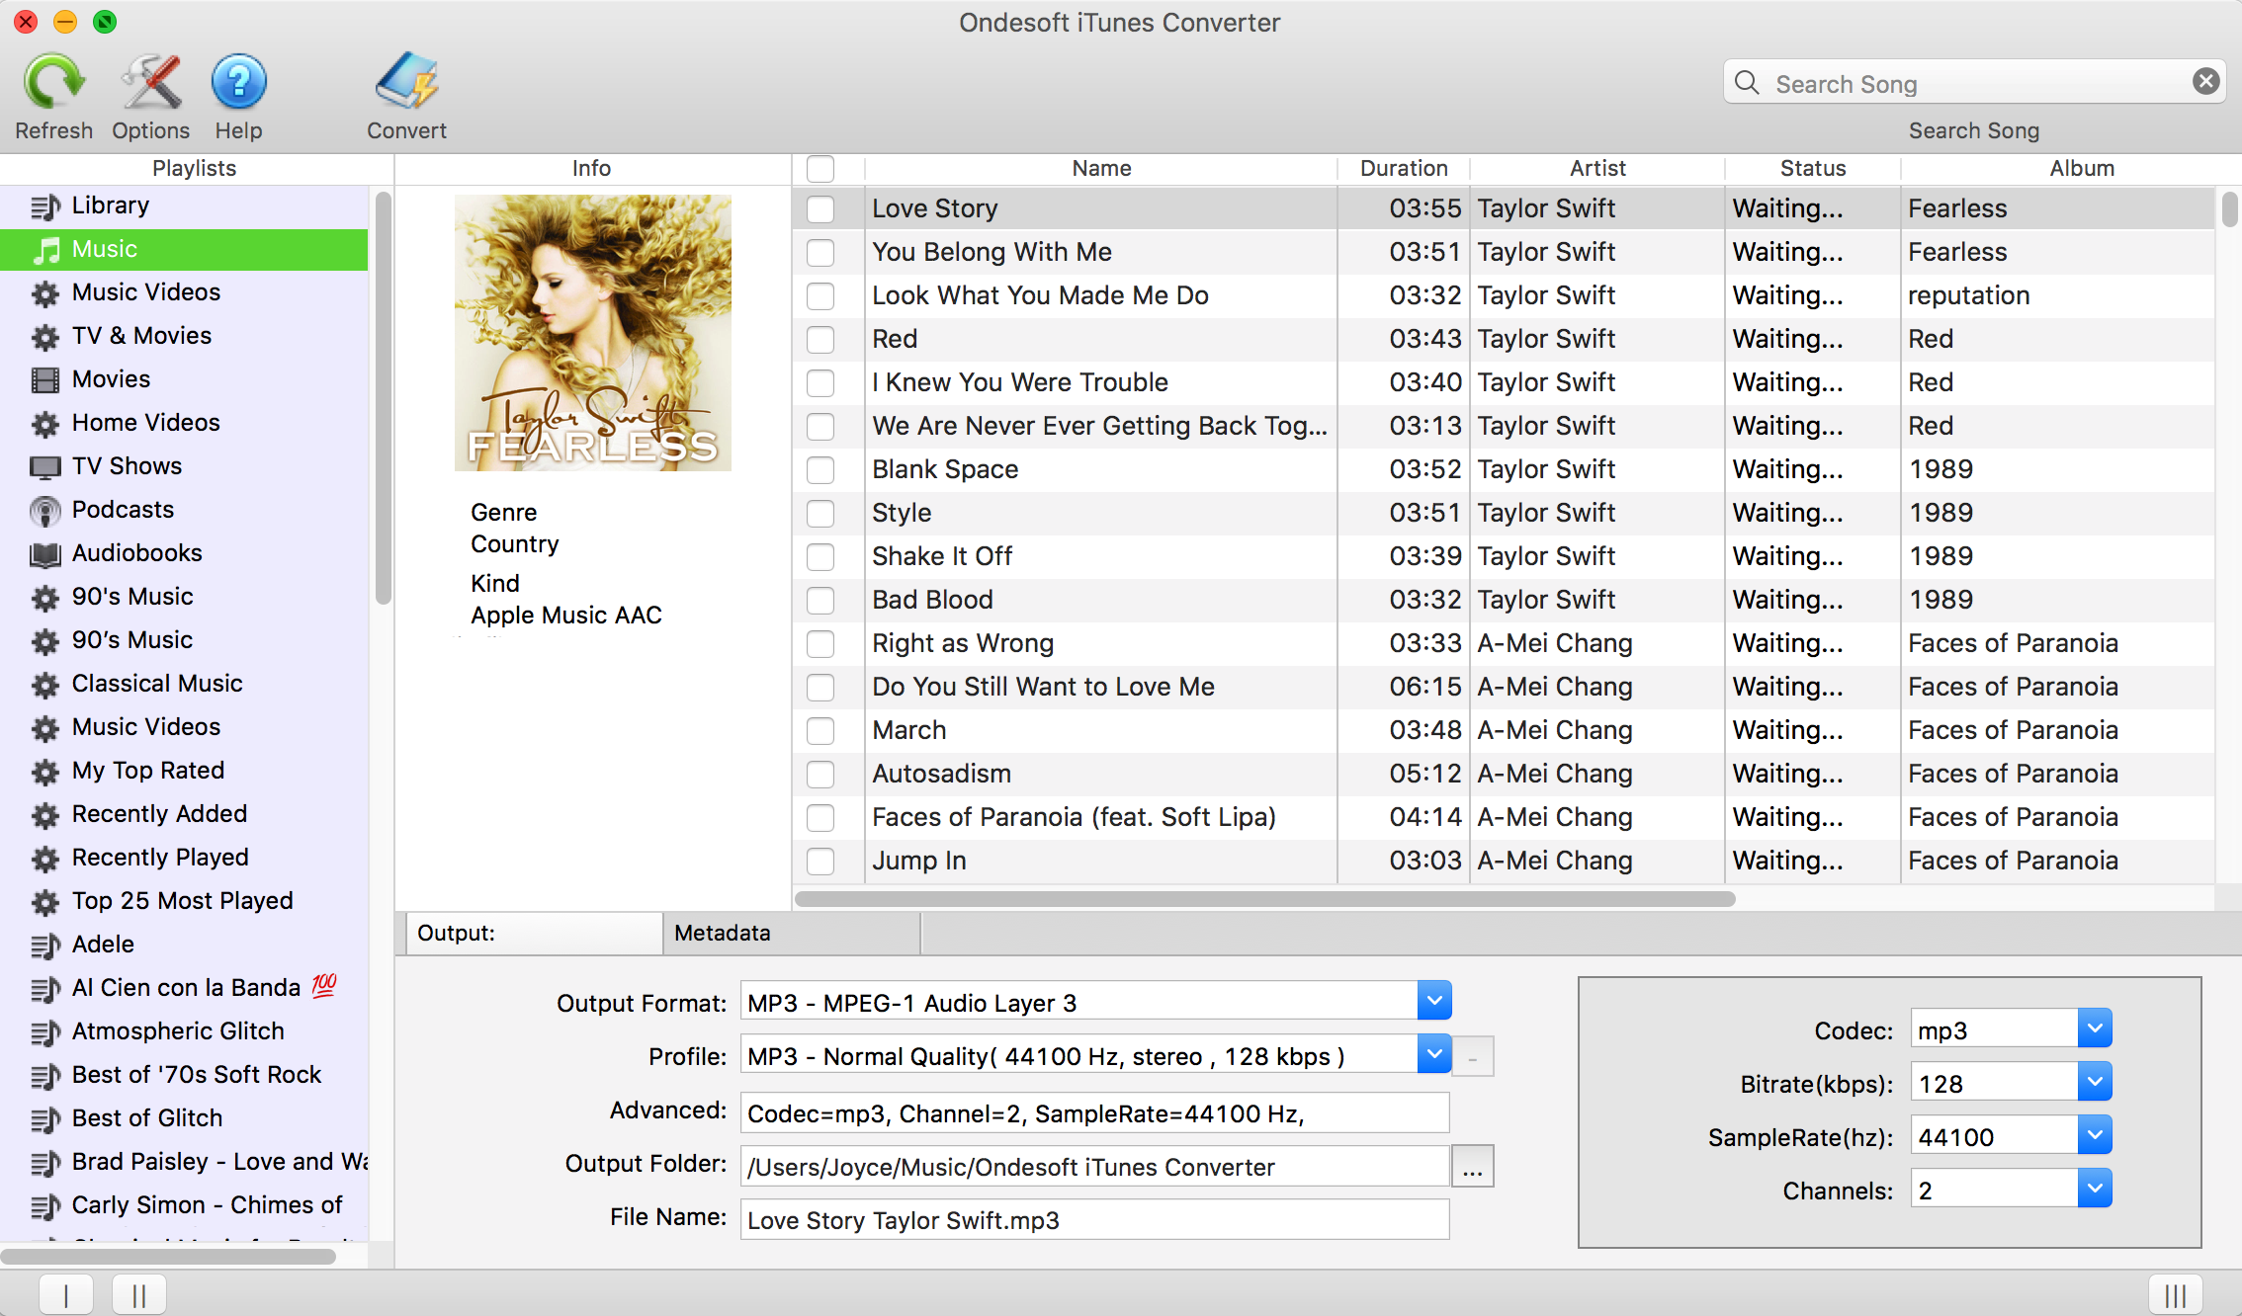Toggle checkbox for Love Story track
Screen dimensions: 2242x1316
pos(820,208)
